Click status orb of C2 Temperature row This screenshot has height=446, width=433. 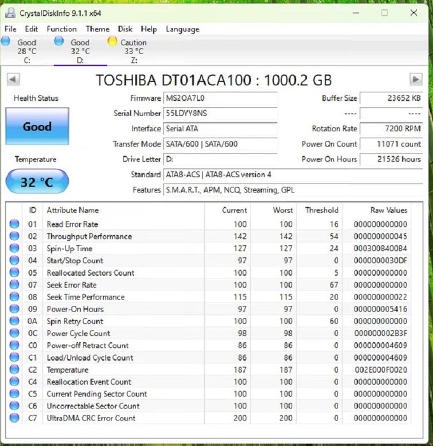[14, 370]
